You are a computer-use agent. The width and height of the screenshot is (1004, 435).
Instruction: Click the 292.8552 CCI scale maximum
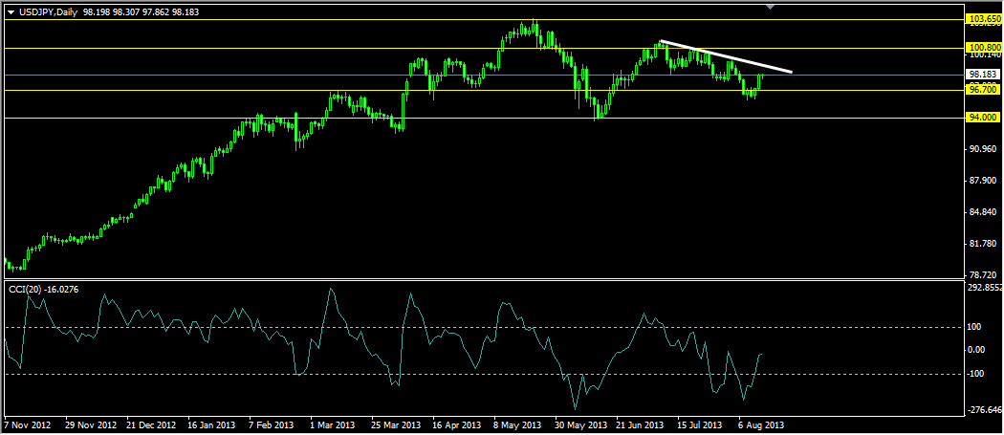click(x=986, y=288)
